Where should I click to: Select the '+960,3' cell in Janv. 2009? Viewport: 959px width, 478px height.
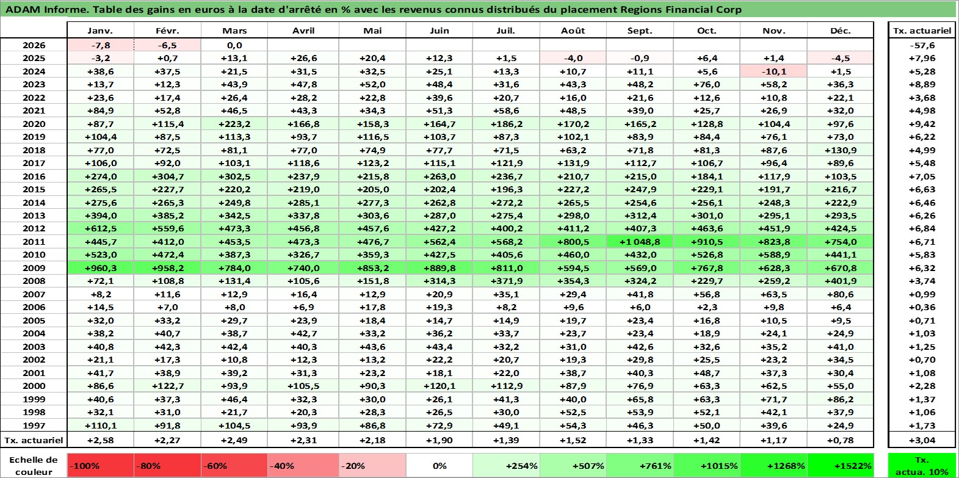point(101,268)
